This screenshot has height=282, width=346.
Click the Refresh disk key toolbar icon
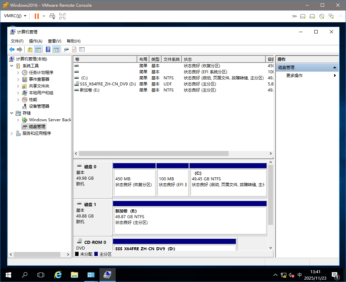coord(66,50)
